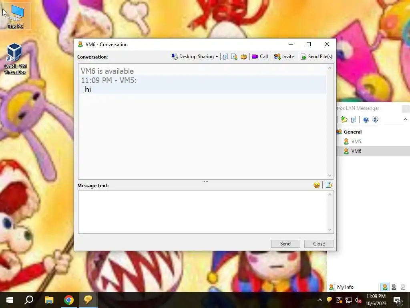Screen dimensions: 410x308
Task: Open This PC desktop icon
Action: click(x=16, y=17)
